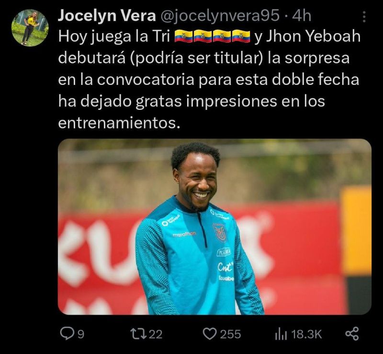Image resolution: width=383 pixels, height=354 pixels.
Task: Click the 255 likes count
Action: (230, 334)
